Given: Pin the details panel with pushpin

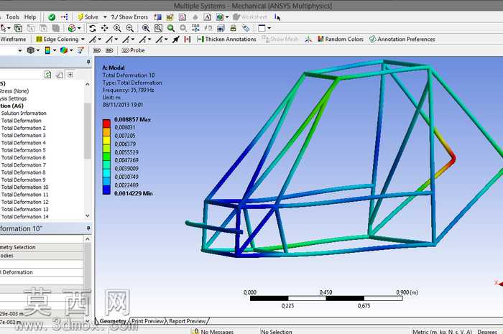Looking at the screenshot, I should (x=88, y=228).
